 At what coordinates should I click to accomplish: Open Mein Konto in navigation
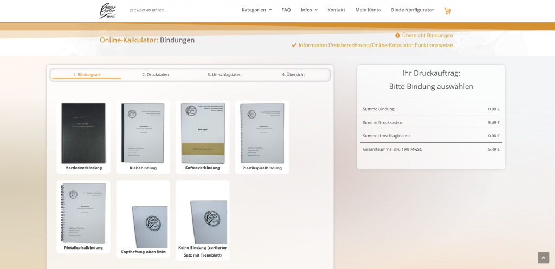(368, 10)
